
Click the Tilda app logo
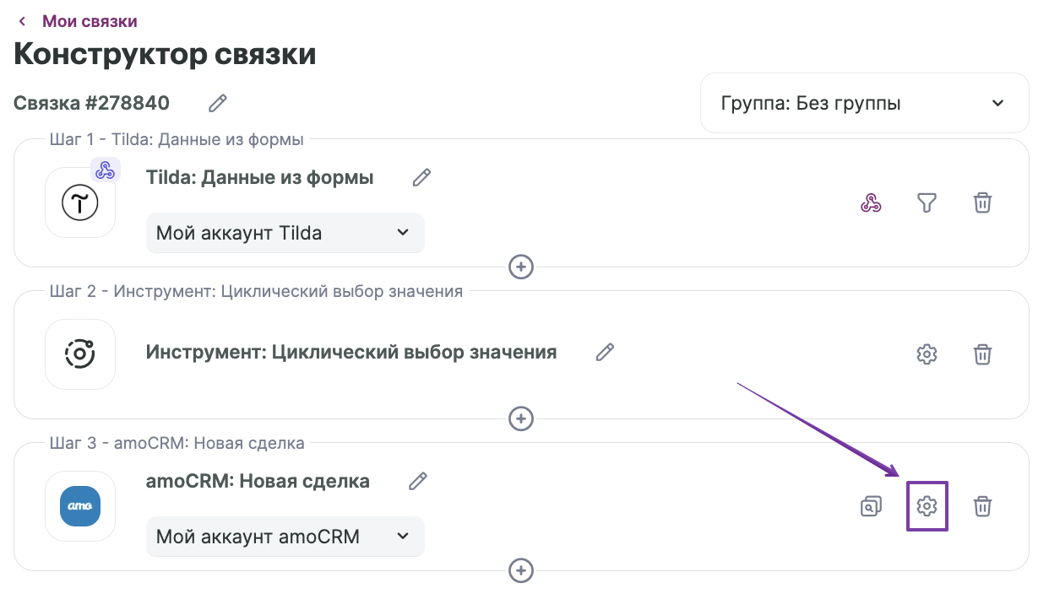click(80, 202)
